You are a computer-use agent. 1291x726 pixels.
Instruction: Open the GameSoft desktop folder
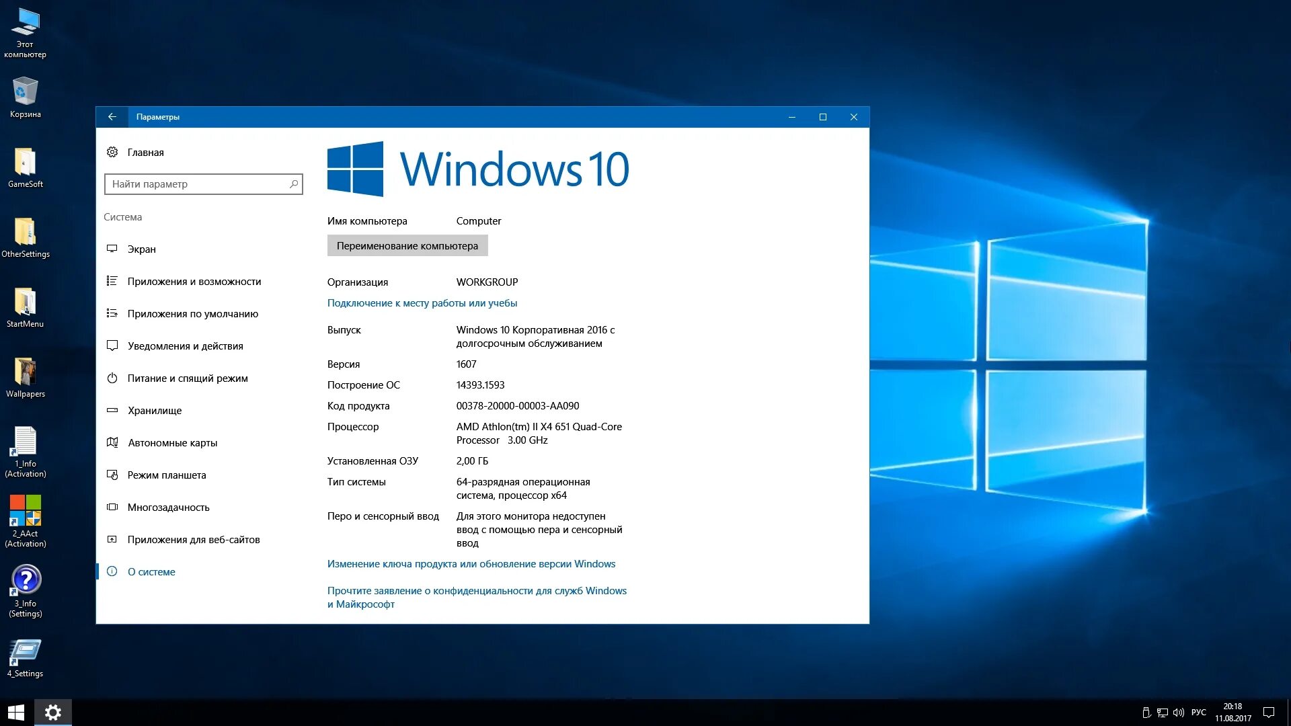(25, 163)
